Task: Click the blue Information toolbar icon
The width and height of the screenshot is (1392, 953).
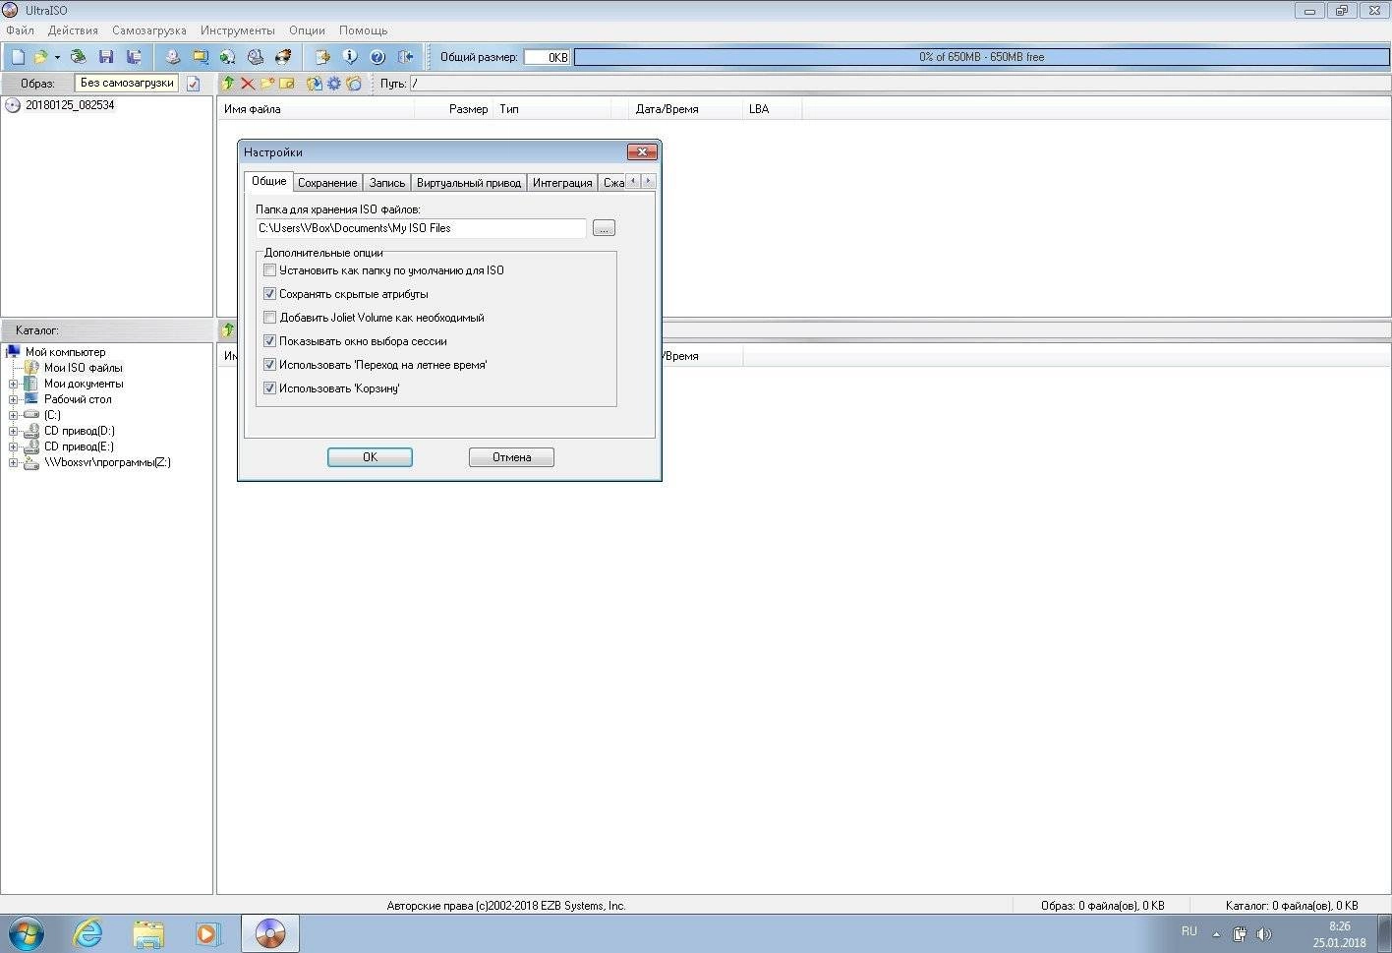Action: (x=349, y=57)
